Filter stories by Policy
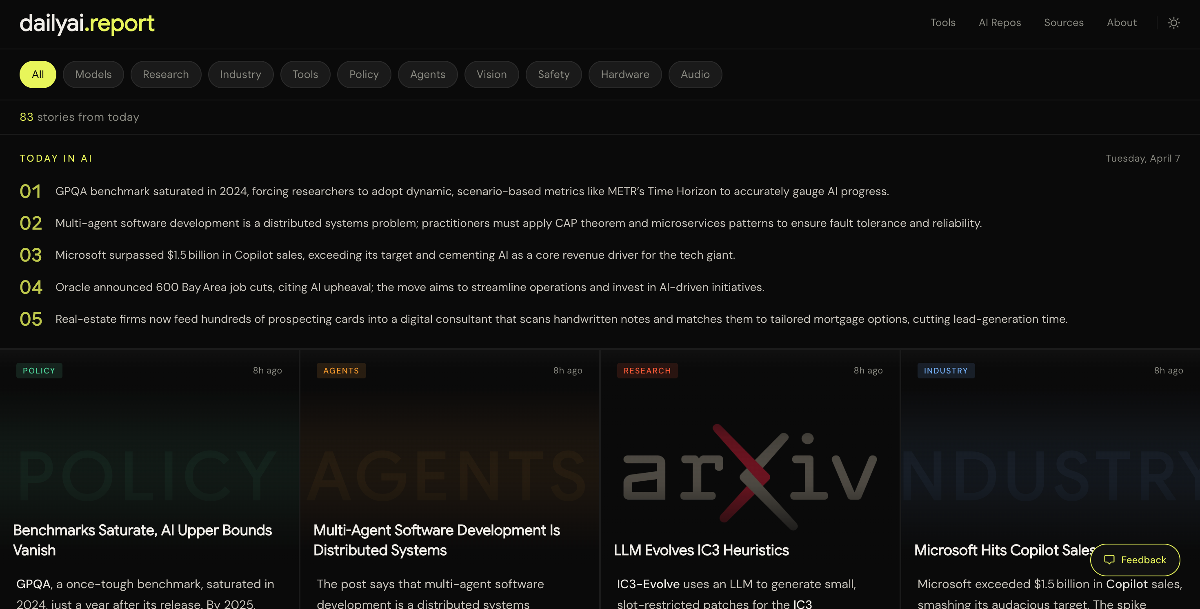The width and height of the screenshot is (1200, 609). point(364,74)
